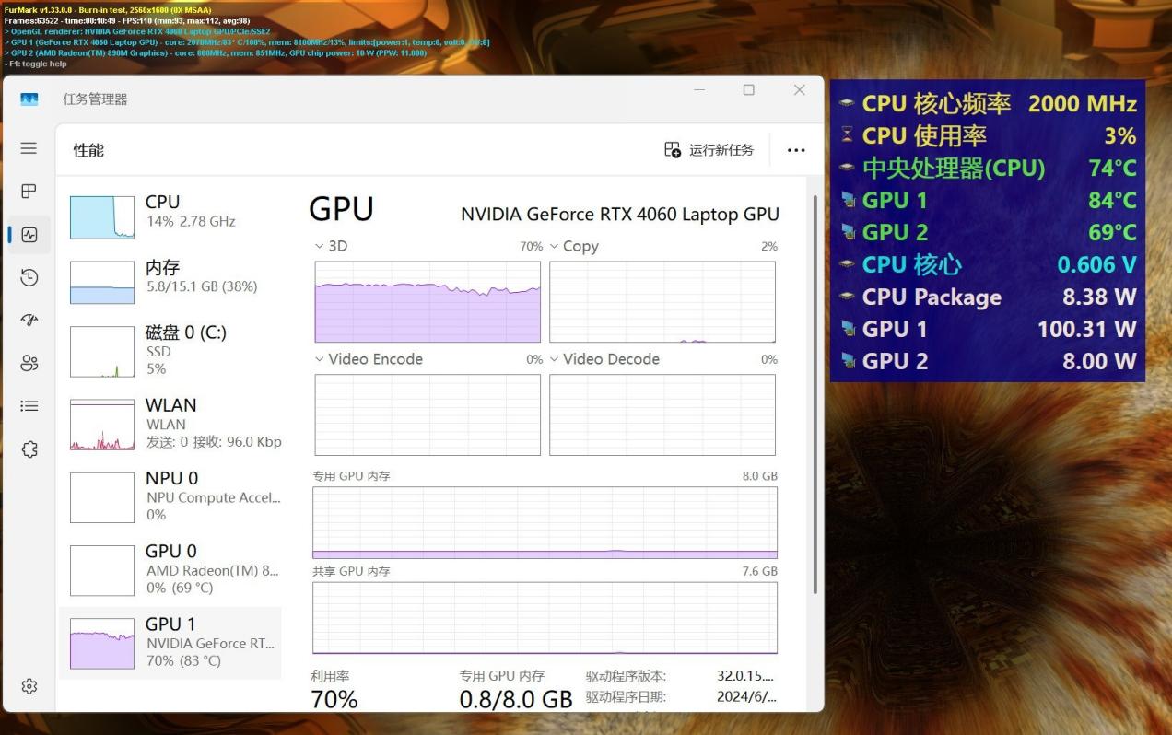Click the 专用 GPU 内存 usage graph
Image resolution: width=1172 pixels, height=735 pixels.
[545, 522]
